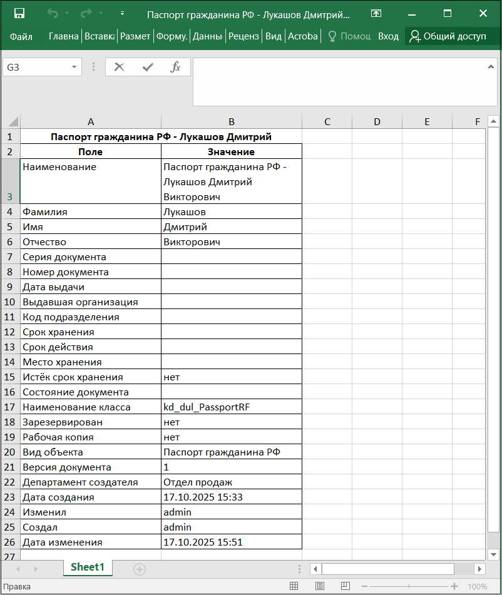Click the horizontal scrollbar left arrow
This screenshot has height=595, width=502.
(x=315, y=569)
